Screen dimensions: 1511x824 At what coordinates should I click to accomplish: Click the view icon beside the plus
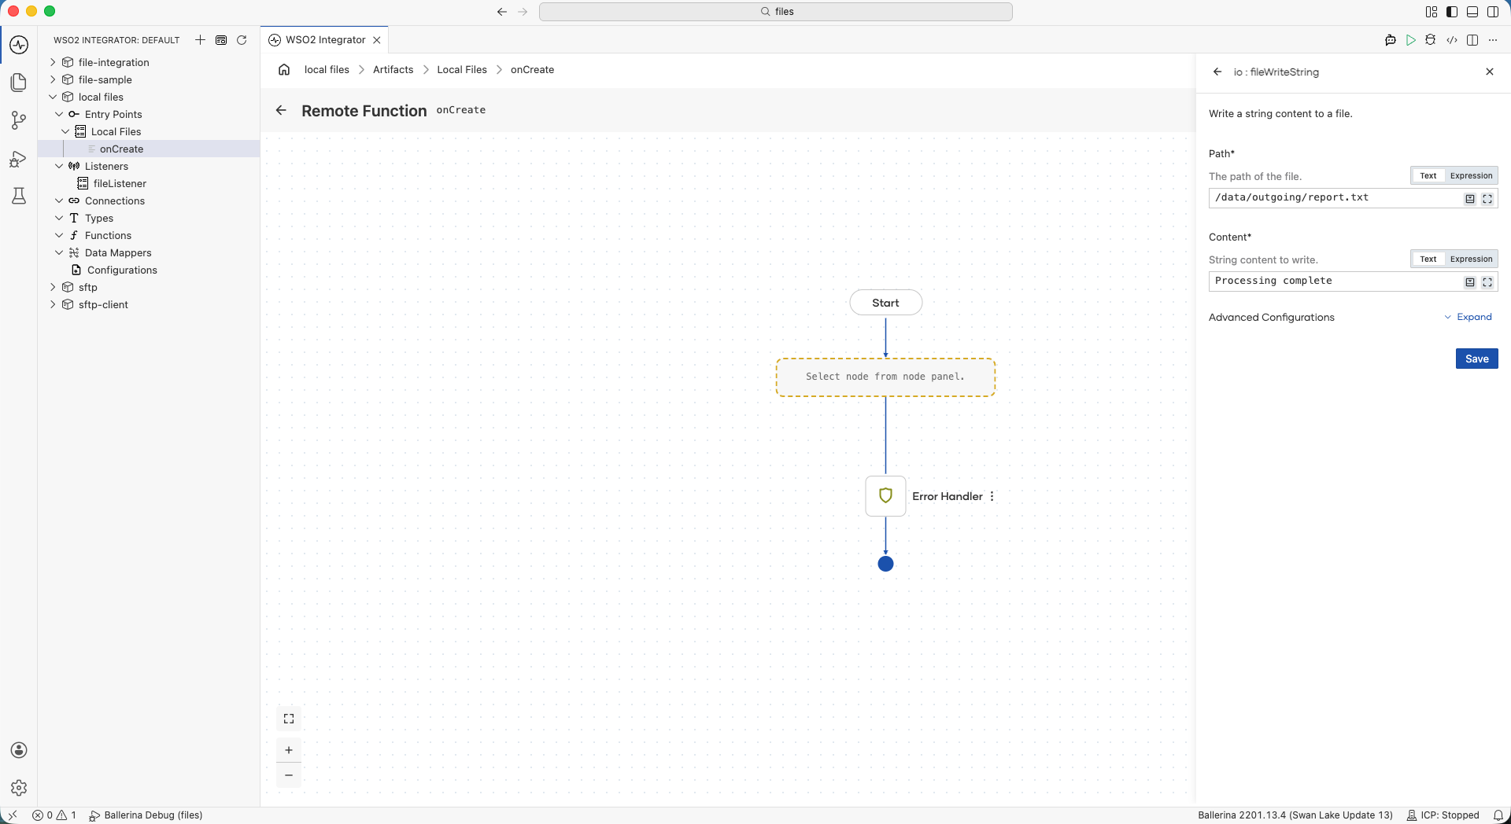point(221,40)
